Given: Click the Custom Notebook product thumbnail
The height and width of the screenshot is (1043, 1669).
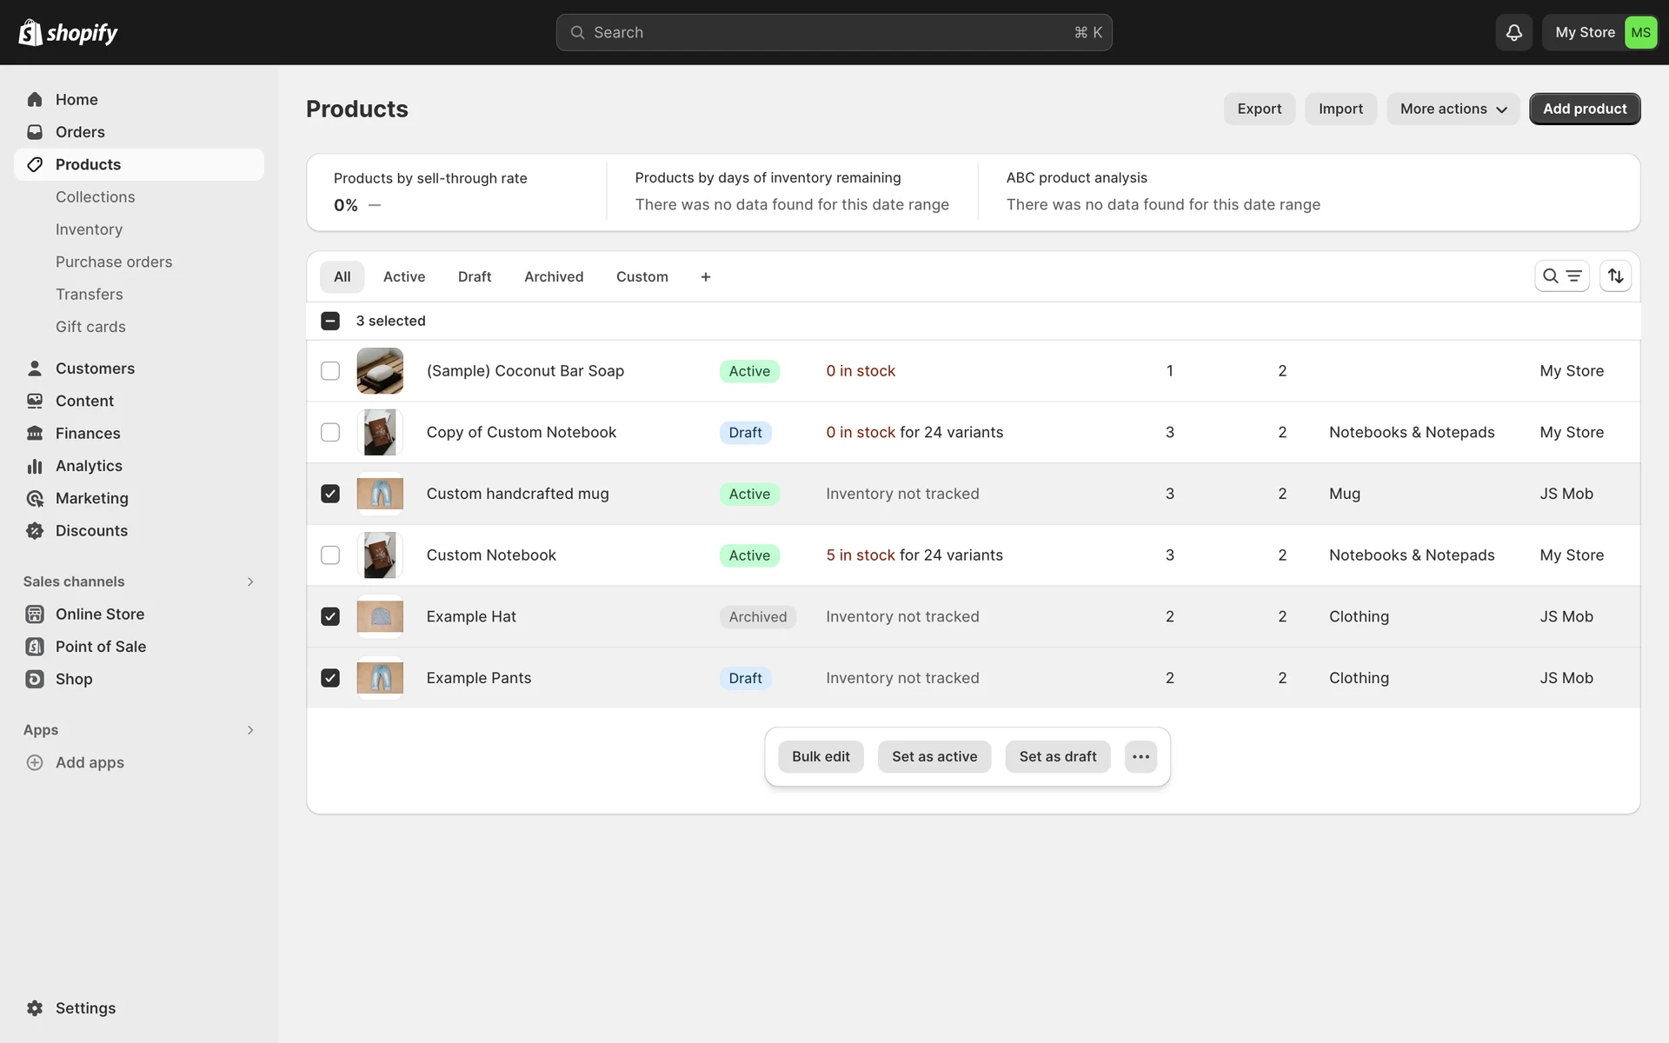Looking at the screenshot, I should [x=380, y=555].
